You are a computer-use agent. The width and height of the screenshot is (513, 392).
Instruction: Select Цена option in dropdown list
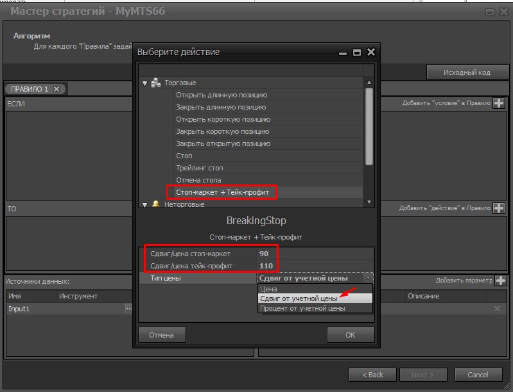[x=268, y=289]
